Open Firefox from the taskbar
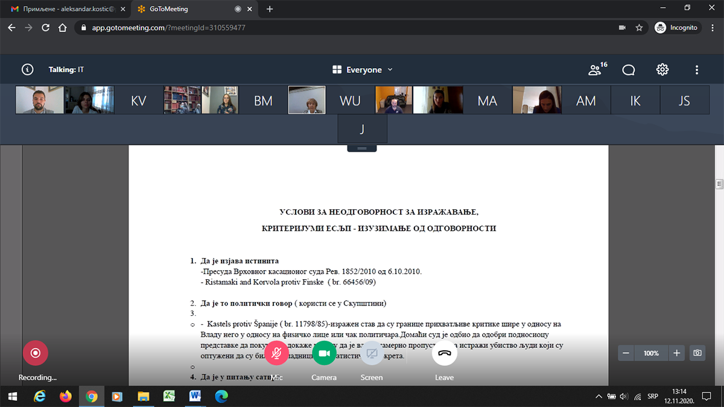The image size is (724, 407). (x=65, y=396)
